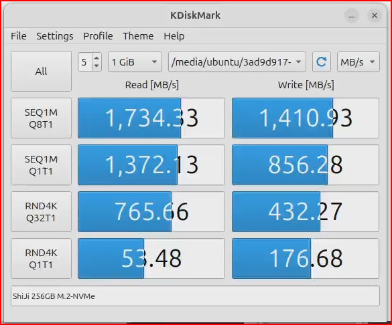Image resolution: width=392 pixels, height=325 pixels.
Task: Decrease the test count stepper arrow
Action: [96, 66]
